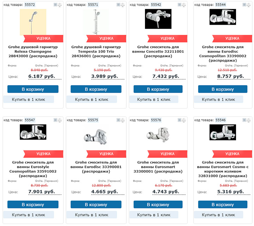254x226 pixels.
Task: Click compare scales icon on product 55572
Action: click(x=60, y=5)
